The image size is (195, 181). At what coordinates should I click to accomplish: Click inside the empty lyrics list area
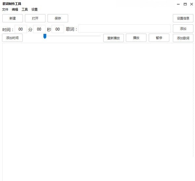(97, 110)
